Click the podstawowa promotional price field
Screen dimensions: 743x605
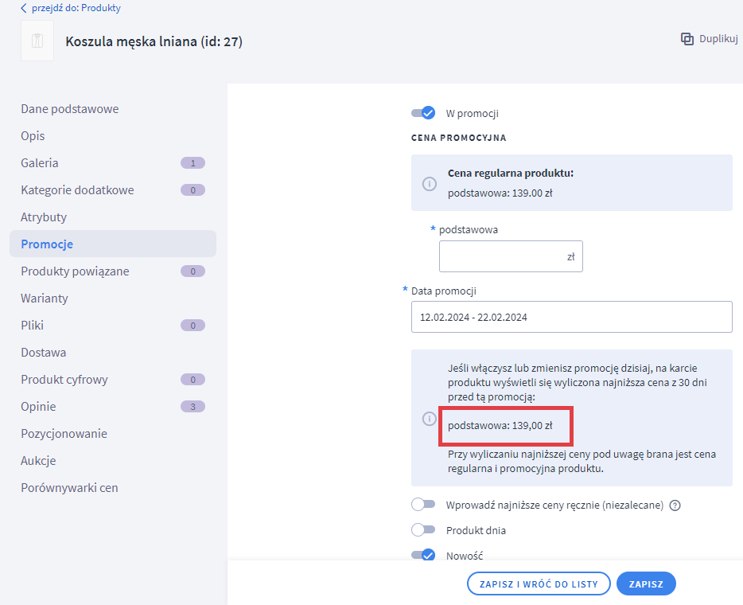(501, 256)
